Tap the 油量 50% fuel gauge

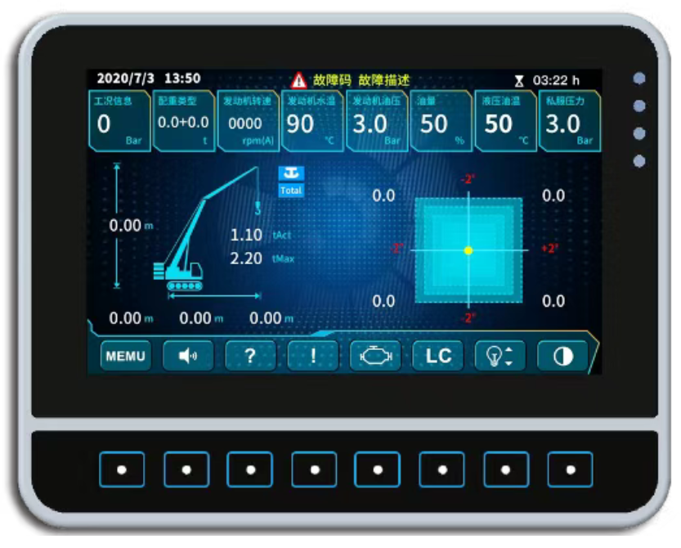pos(441,121)
